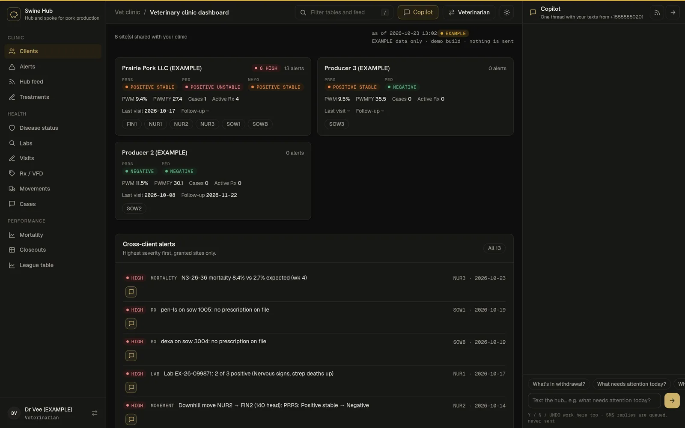Toggle the light/dark theme sun icon
685x428 pixels.
tap(507, 12)
